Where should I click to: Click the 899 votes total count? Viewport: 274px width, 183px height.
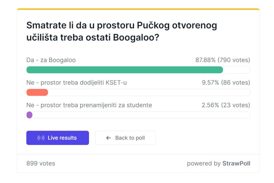point(41,163)
